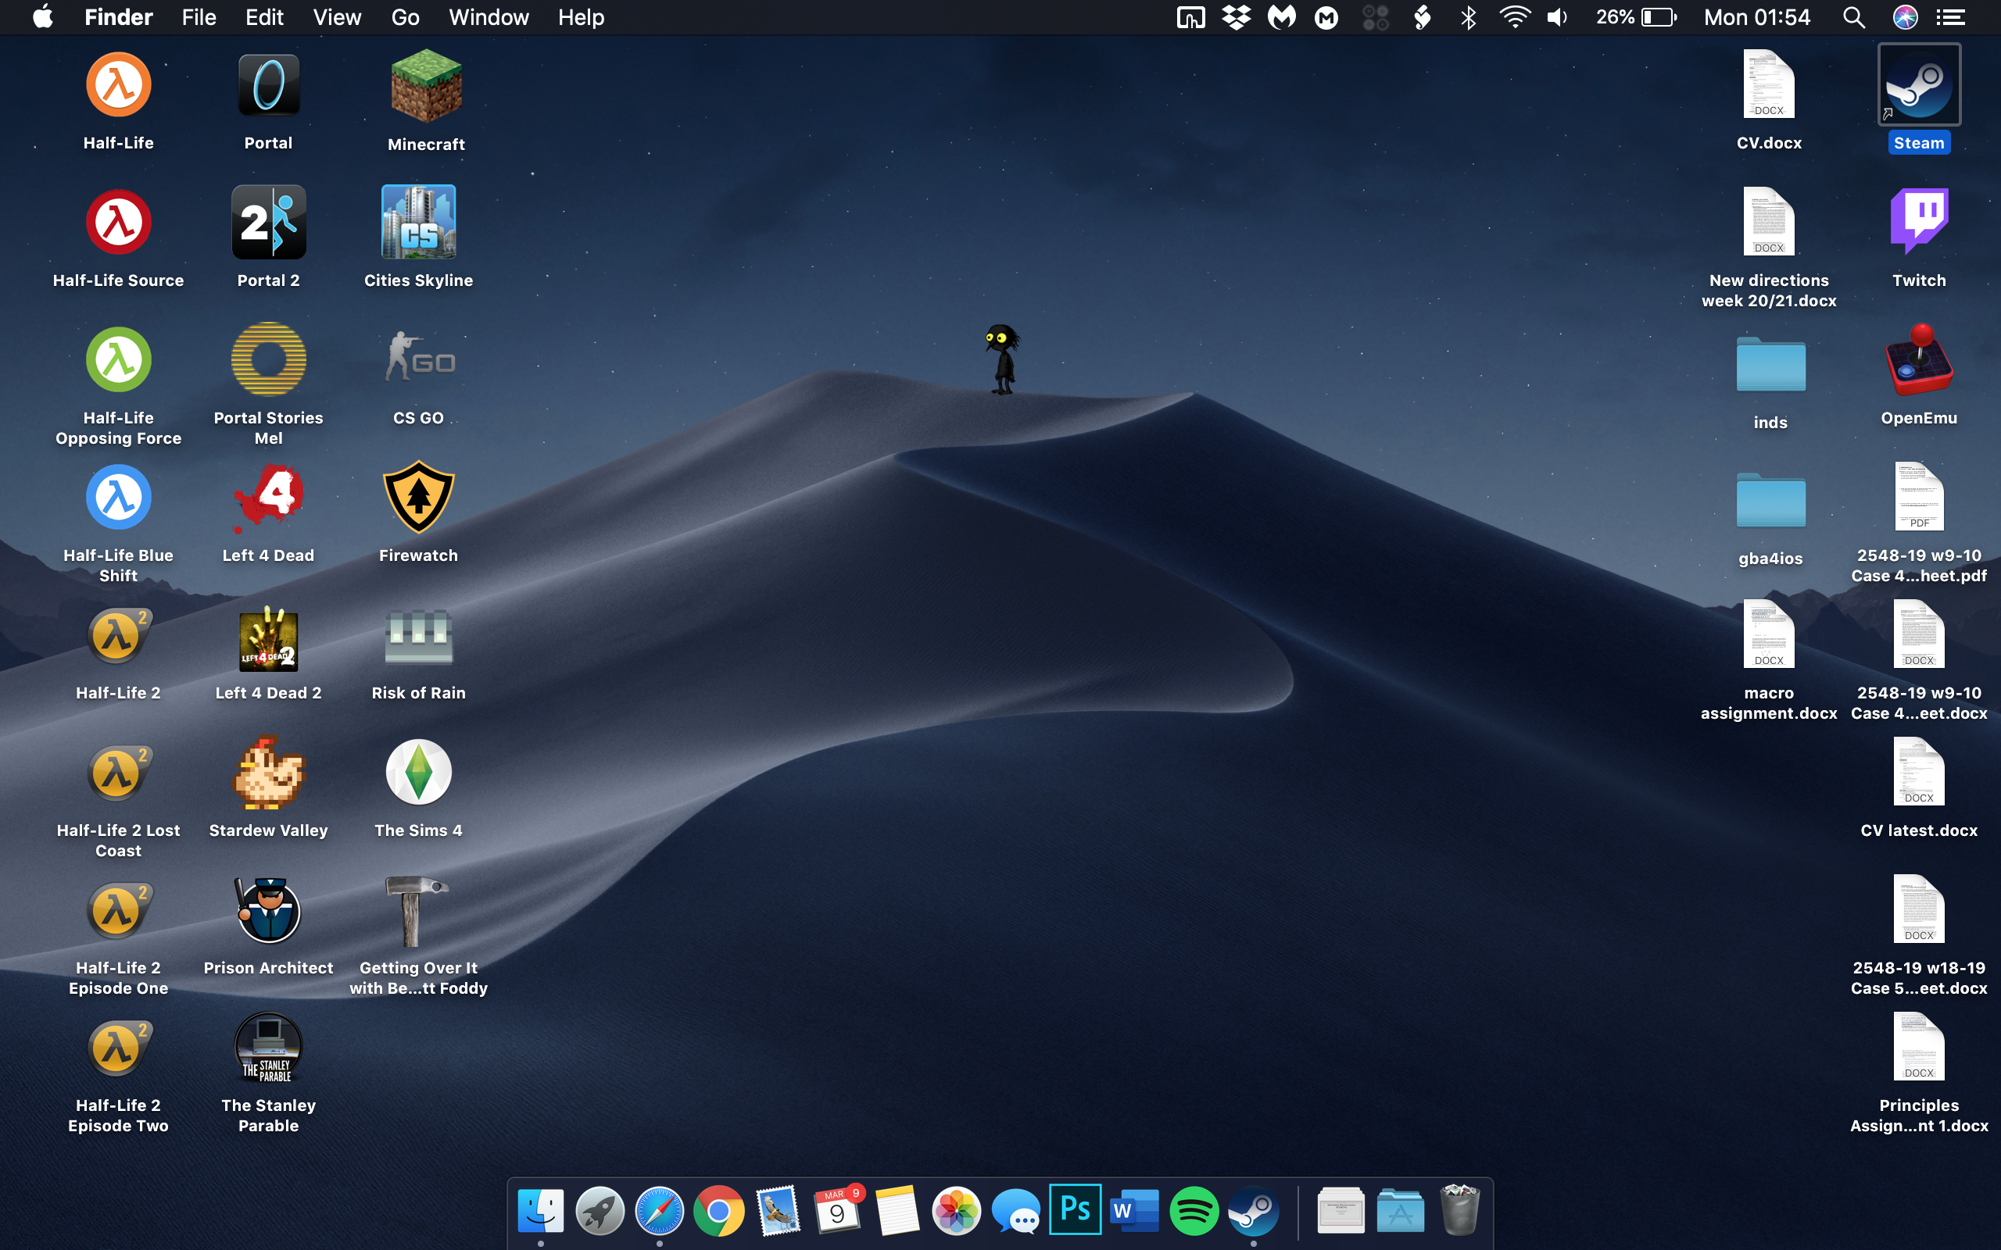2001x1250 pixels.
Task: Select the gba4ios folder
Action: (1770, 501)
